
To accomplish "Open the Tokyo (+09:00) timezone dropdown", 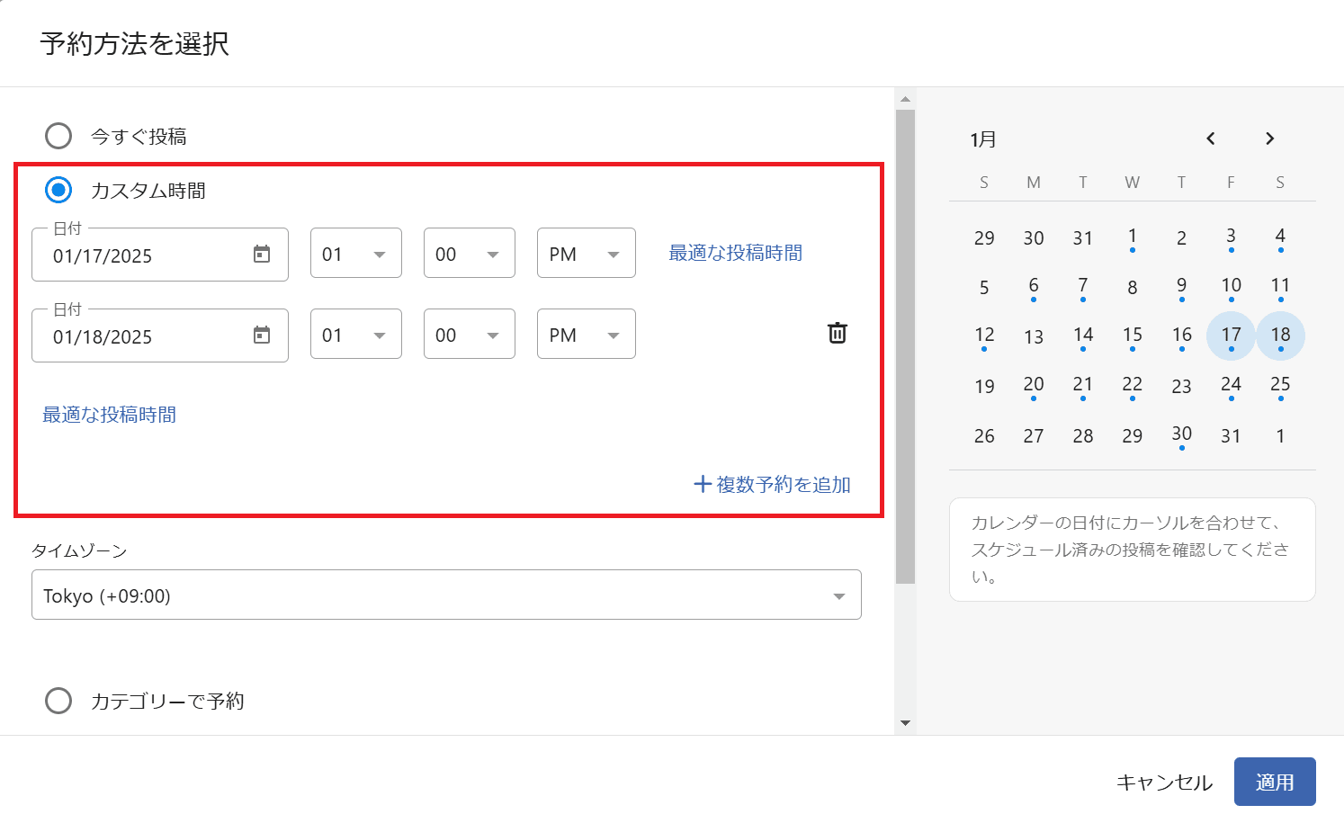I will tap(446, 595).
